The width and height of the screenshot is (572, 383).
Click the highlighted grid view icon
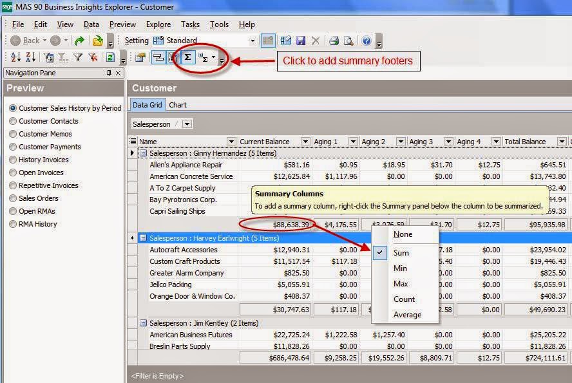point(268,41)
